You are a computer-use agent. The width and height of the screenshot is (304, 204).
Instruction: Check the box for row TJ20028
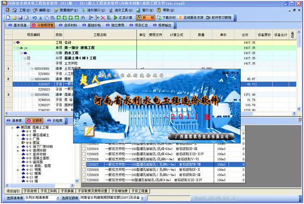(x=84, y=170)
